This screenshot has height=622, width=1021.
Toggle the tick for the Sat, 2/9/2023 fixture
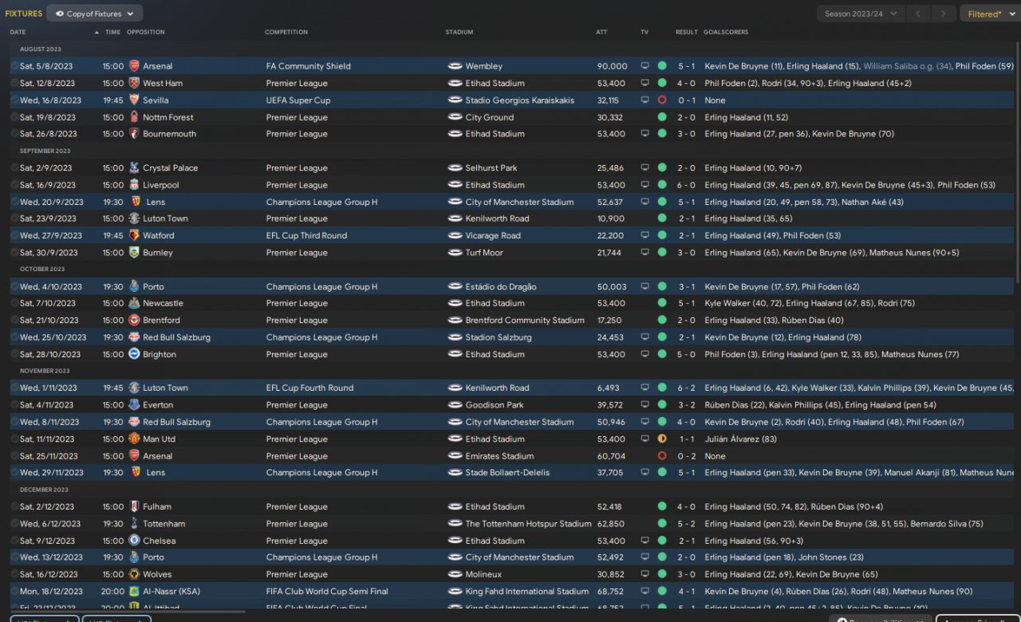[x=14, y=168]
